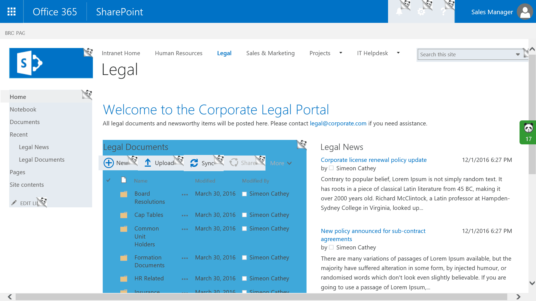The height and width of the screenshot is (301, 536).
Task: Open the search scope dropdown arrow
Action: point(518,54)
